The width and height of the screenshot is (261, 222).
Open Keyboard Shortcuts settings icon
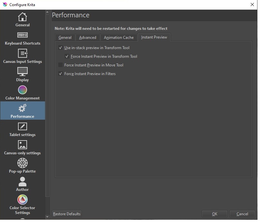23,35
